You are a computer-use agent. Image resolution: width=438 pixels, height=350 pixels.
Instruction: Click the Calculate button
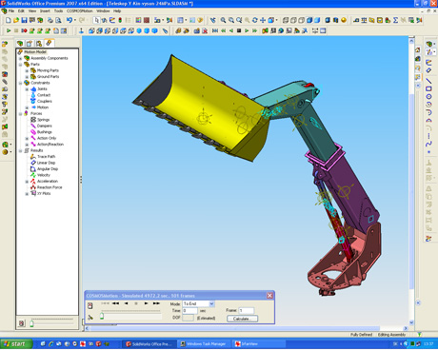pos(243,319)
